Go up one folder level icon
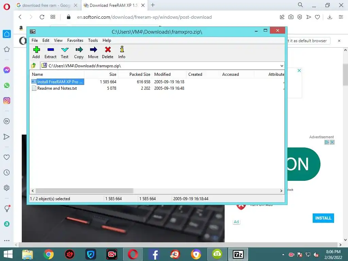Viewport: 348px width, 261px height. [x=34, y=66]
